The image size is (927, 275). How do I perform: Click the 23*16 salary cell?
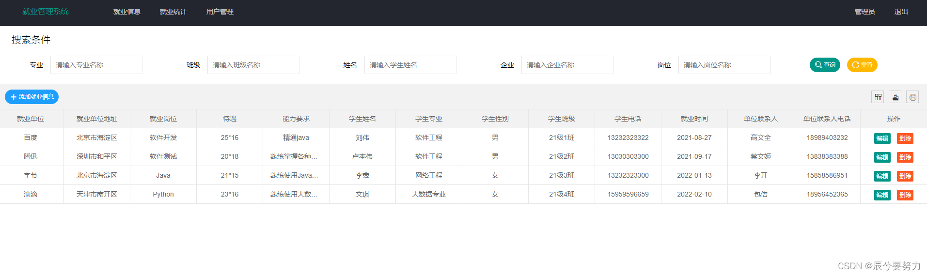(x=230, y=194)
